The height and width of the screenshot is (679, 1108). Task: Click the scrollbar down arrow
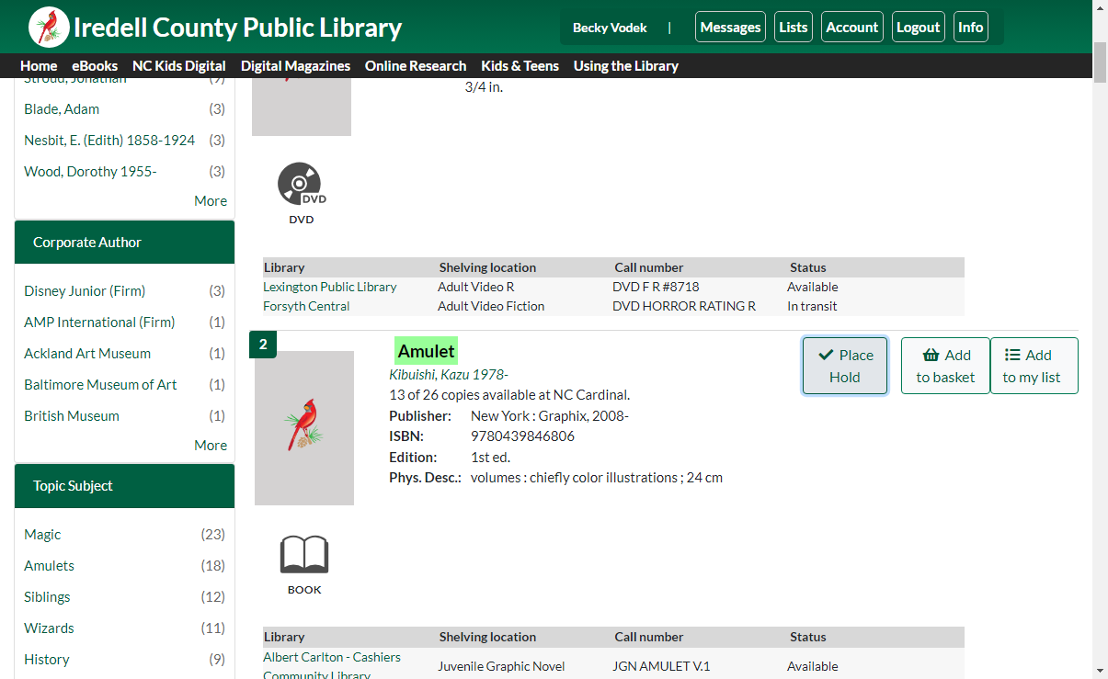tap(1100, 670)
